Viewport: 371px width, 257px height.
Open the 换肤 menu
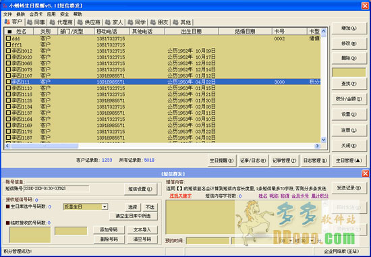21,14
